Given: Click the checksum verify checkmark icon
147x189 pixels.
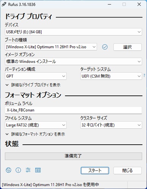Looking at the screenshot, I should [105, 47].
